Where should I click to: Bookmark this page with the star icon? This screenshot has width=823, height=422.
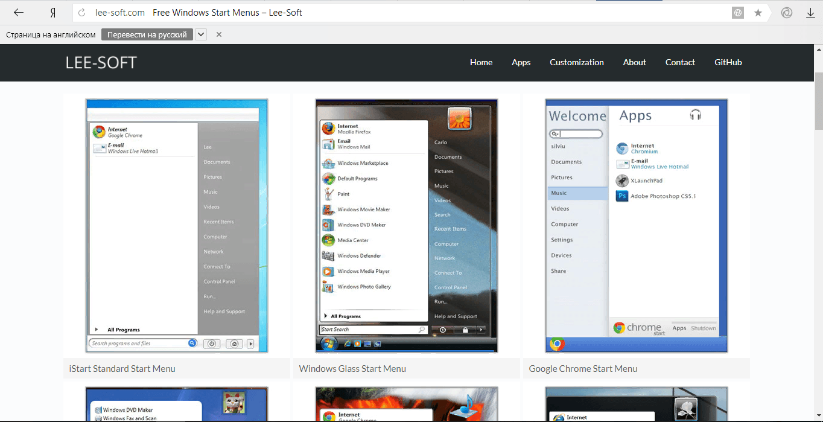click(x=758, y=13)
